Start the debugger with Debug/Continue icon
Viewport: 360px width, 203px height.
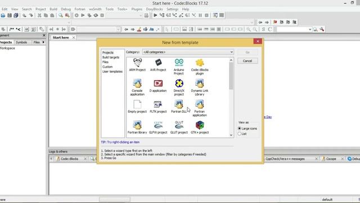pos(155,15)
